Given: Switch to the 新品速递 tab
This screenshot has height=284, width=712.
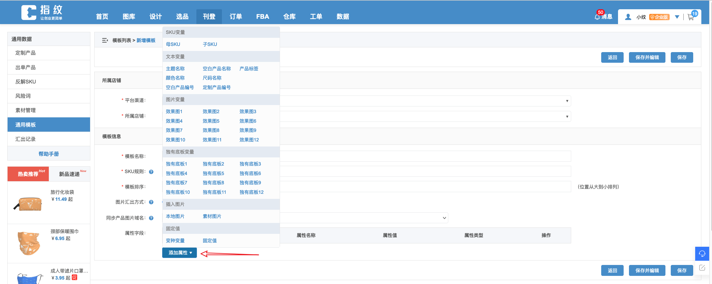Looking at the screenshot, I should pos(69,174).
